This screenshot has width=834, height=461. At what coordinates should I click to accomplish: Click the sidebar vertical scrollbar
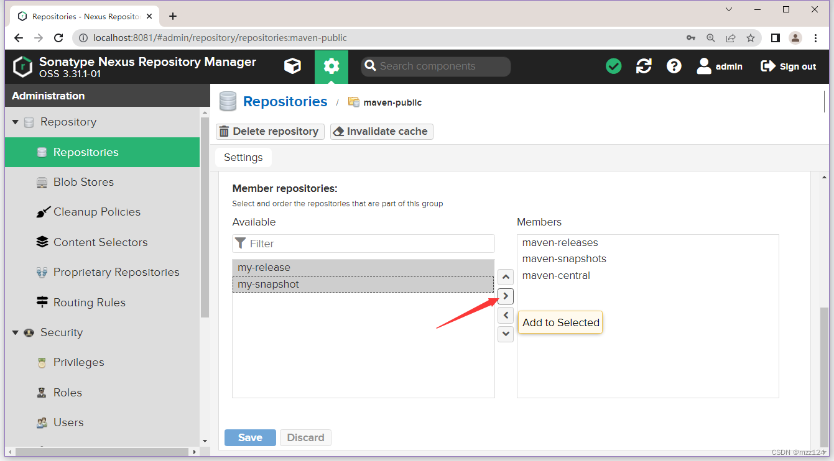tap(205, 217)
